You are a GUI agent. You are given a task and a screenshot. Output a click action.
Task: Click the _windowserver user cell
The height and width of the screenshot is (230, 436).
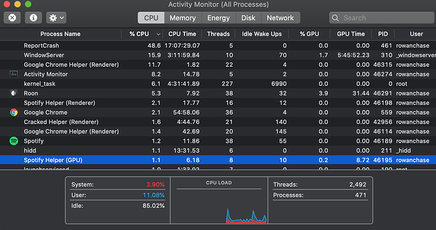pos(416,55)
